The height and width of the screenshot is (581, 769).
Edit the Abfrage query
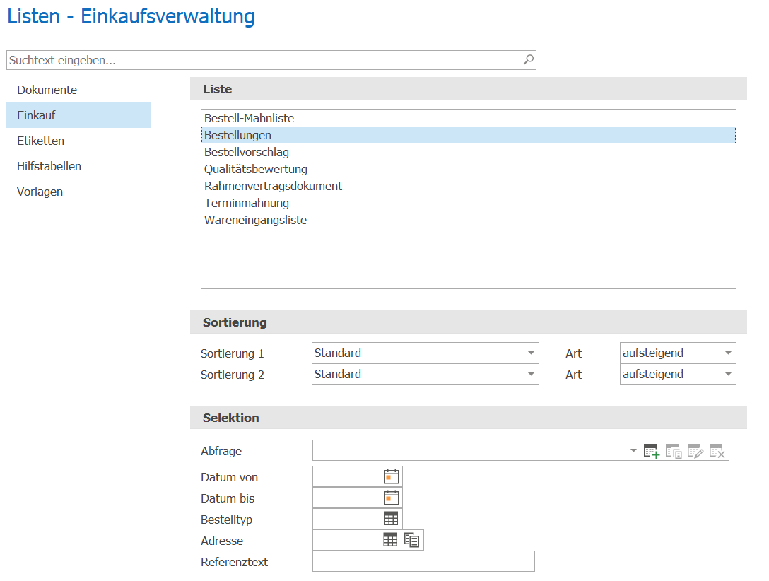(695, 450)
